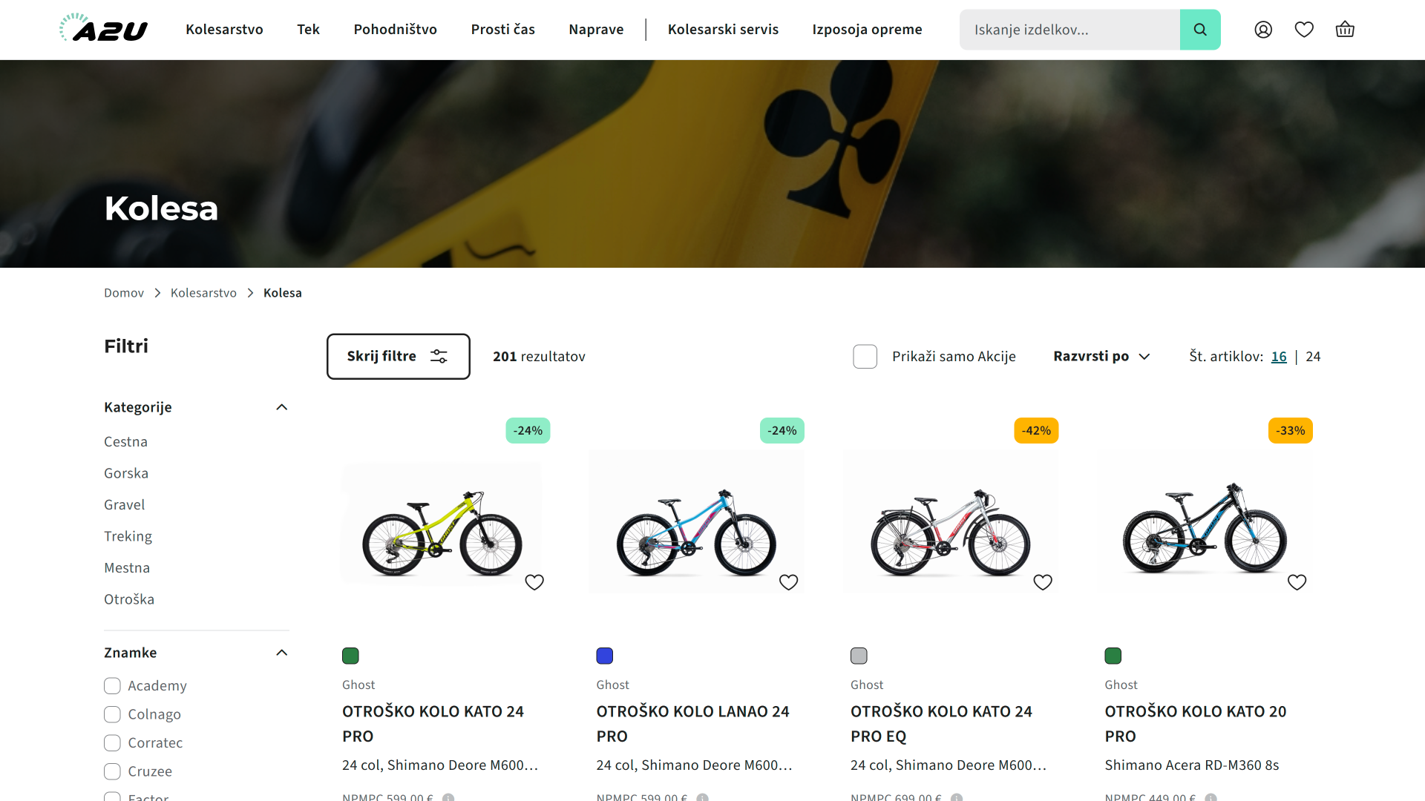Select the Gorska category link
This screenshot has height=801, width=1425.
126,473
